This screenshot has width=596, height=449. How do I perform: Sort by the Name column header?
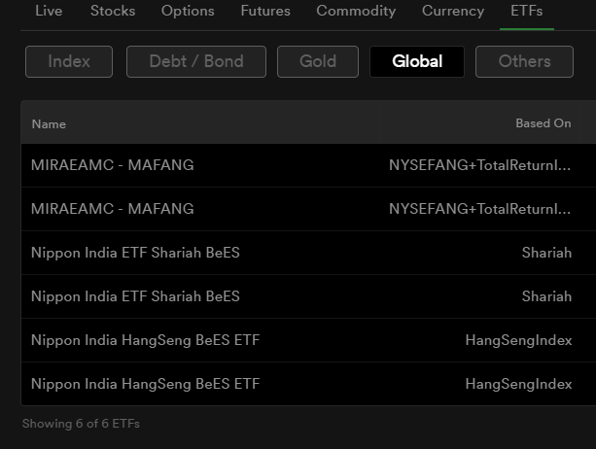coord(49,124)
